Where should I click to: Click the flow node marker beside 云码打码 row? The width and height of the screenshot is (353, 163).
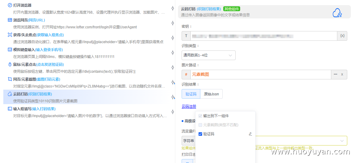click(x=173, y=97)
